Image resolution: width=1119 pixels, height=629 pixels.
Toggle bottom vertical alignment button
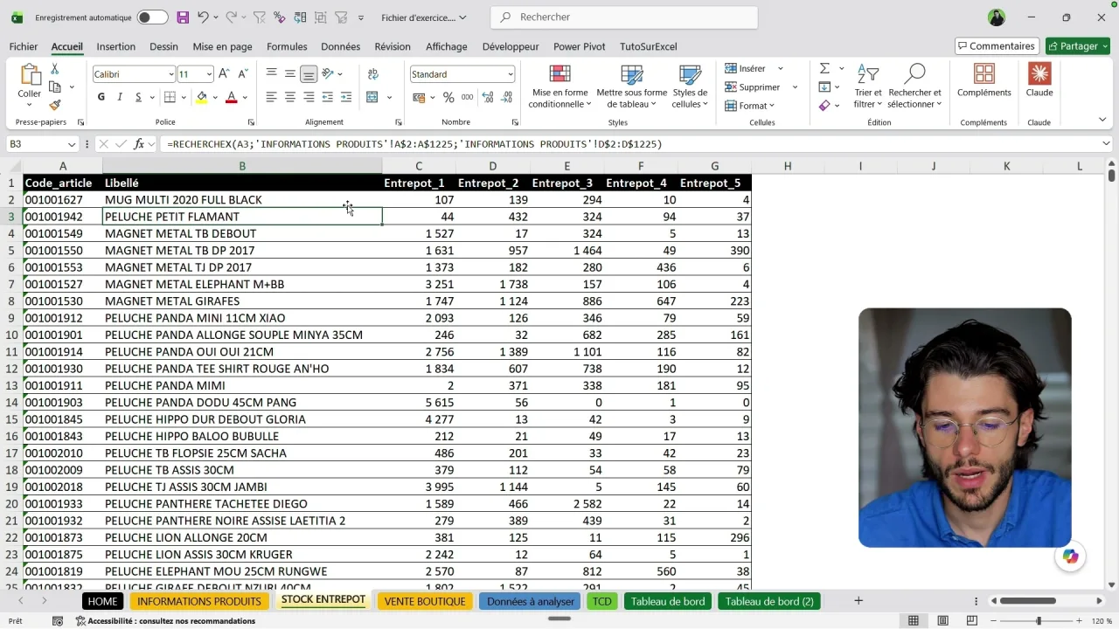309,74
